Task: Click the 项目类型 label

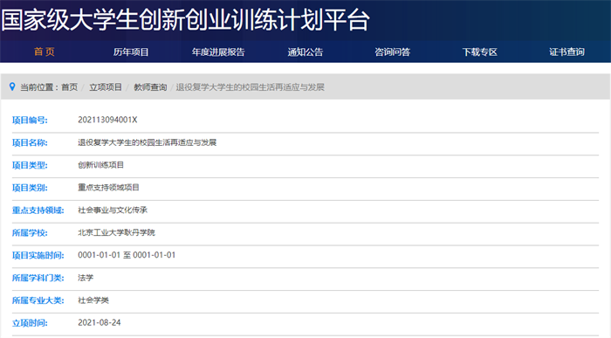Action: [x=30, y=165]
